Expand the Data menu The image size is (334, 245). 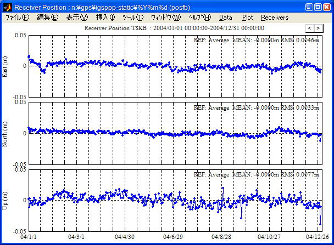pos(226,18)
